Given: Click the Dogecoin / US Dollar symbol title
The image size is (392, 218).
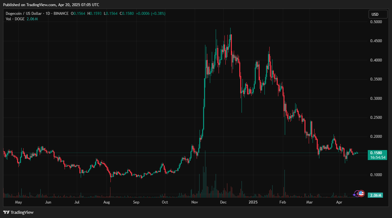Looking at the screenshot, I should 25,14.
